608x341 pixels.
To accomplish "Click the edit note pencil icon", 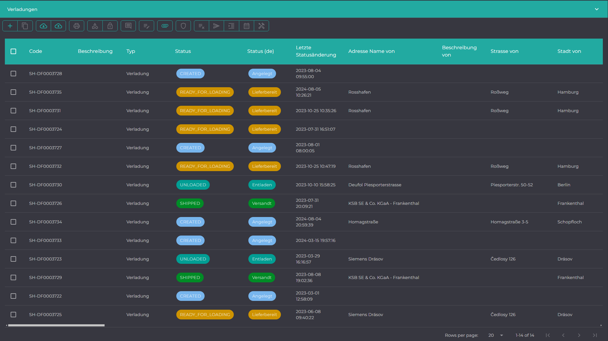I will 147,26.
